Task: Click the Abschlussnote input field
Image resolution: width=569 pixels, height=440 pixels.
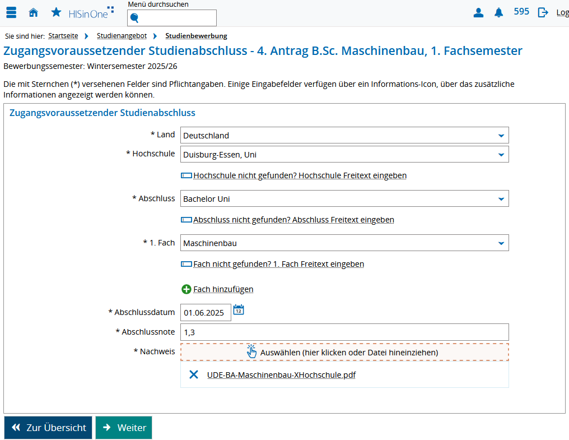Action: 344,332
